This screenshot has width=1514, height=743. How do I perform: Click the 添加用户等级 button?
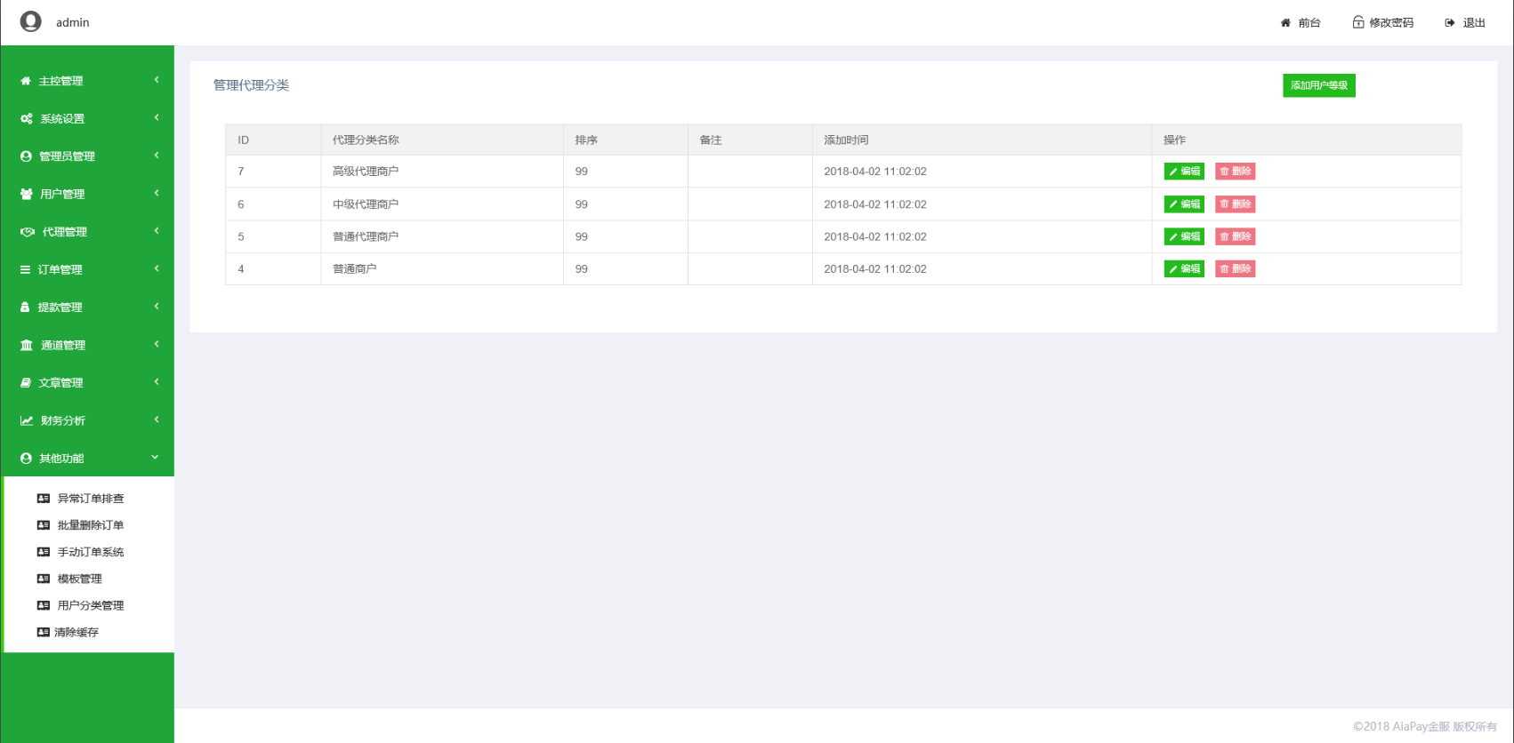(1318, 85)
